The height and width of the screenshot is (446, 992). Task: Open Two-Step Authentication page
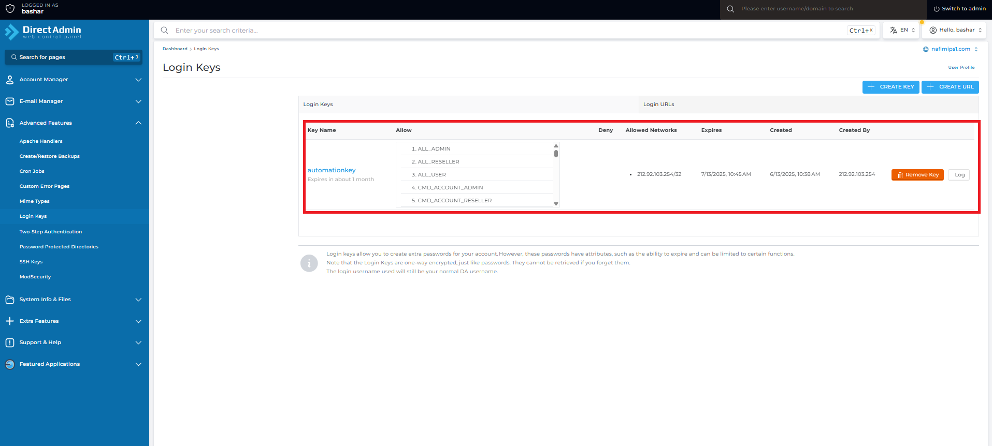pos(51,232)
